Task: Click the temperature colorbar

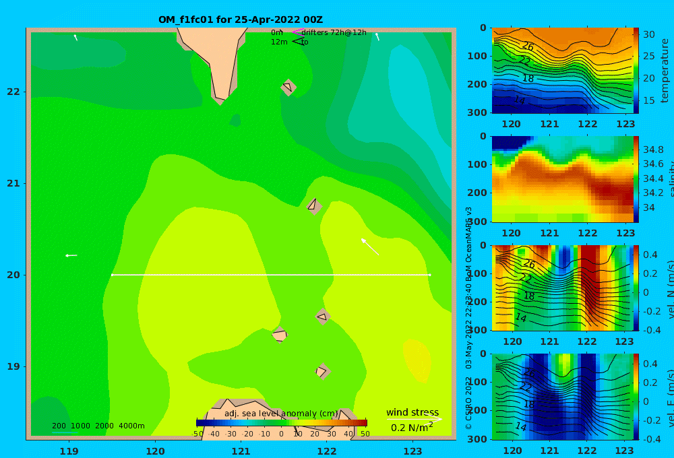Action: [636, 71]
